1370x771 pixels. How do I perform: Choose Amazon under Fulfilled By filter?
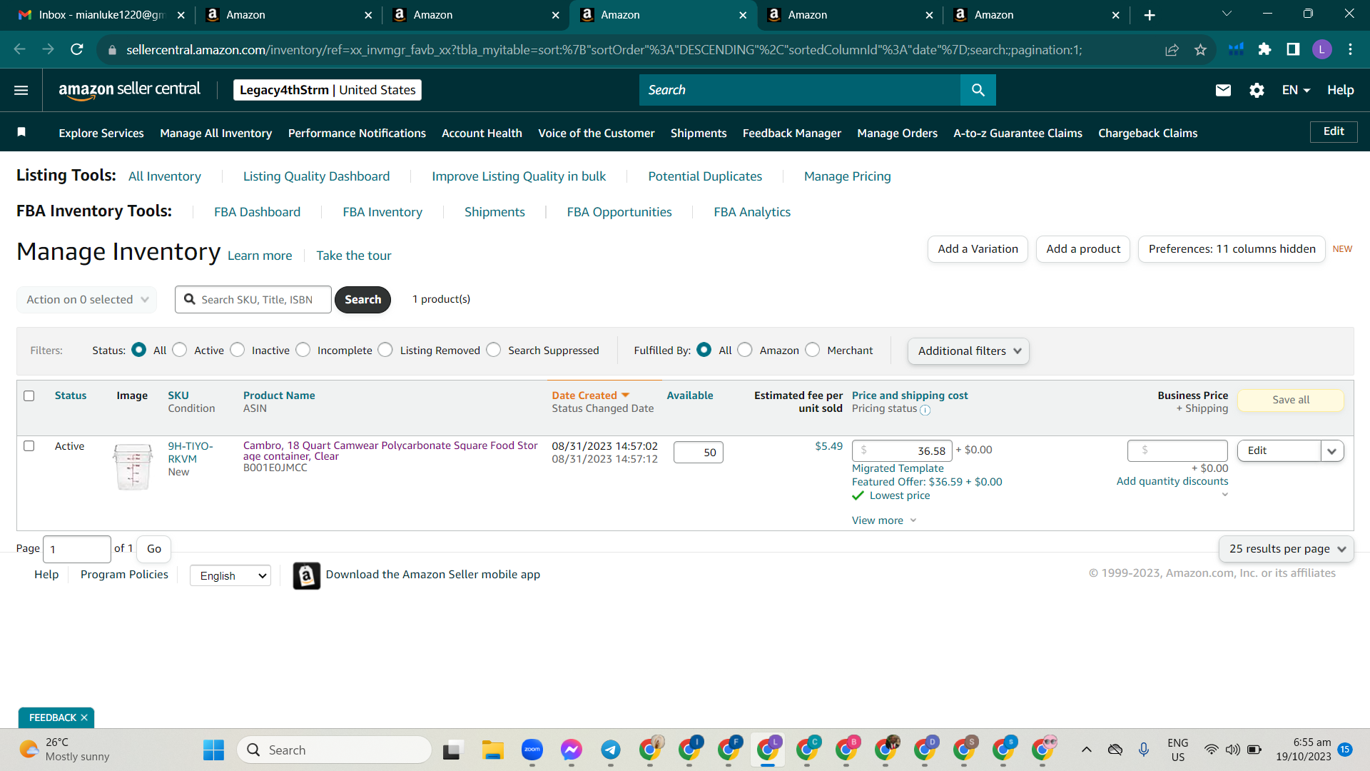(x=745, y=350)
